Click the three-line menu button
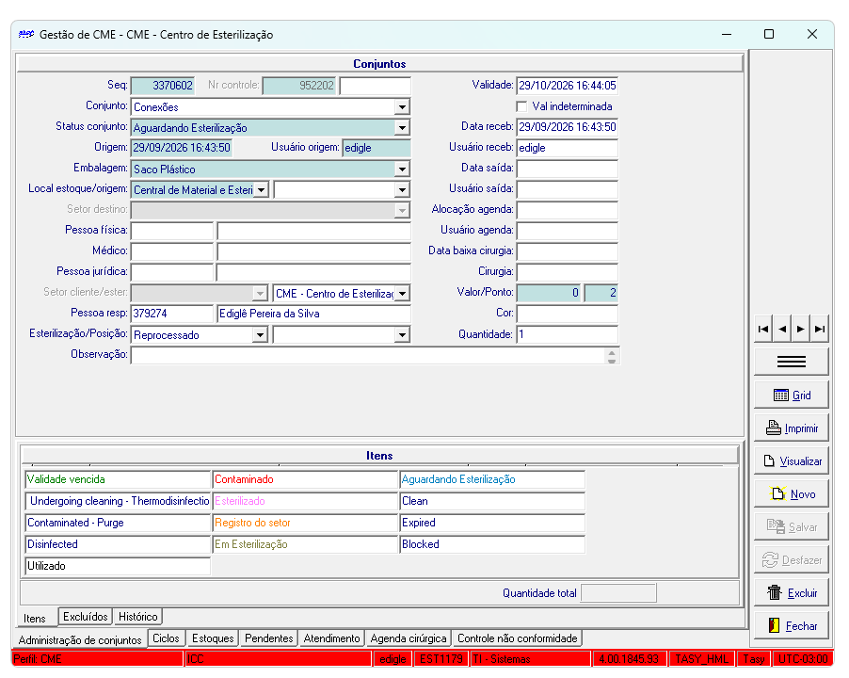849x678 pixels. coord(791,362)
